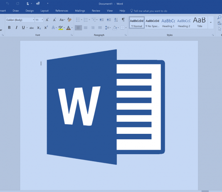
Task: Decrease font size with Shrink Font icon
Action: [54, 20]
